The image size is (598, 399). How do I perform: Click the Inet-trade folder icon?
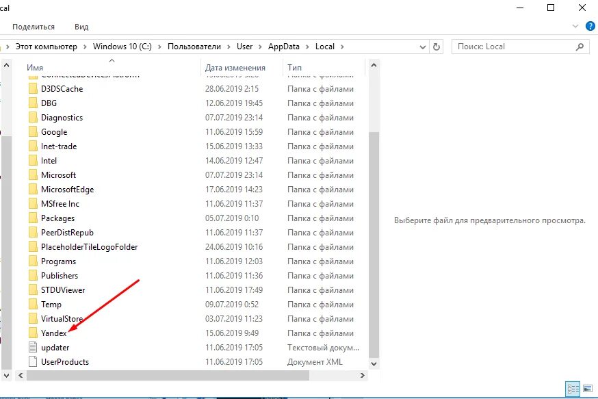click(33, 146)
